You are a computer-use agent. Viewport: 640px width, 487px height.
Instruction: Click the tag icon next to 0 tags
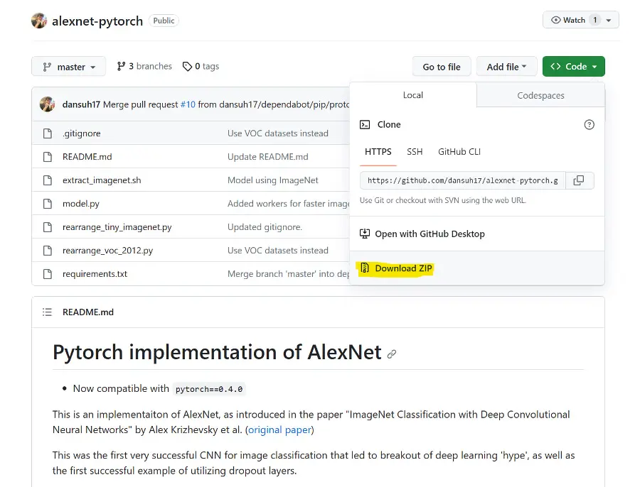(187, 67)
